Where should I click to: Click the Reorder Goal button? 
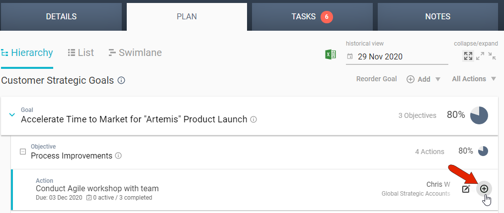[x=376, y=79]
